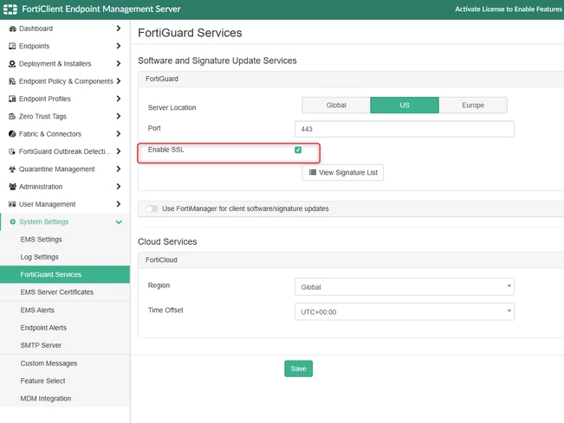Click the Administration users icon

[12, 187]
